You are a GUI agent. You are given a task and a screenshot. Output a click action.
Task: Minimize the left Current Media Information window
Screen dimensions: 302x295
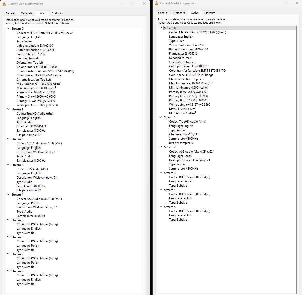click(x=122, y=4)
